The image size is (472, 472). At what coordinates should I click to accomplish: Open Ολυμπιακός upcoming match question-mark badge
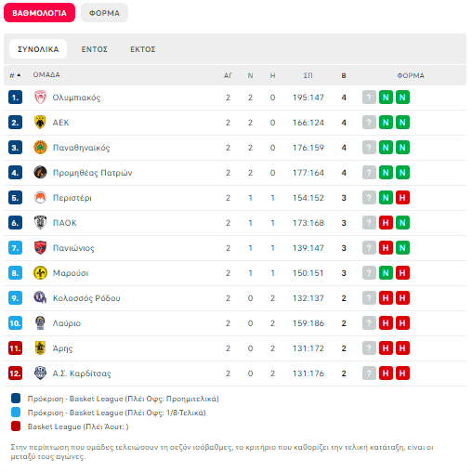coord(369,98)
